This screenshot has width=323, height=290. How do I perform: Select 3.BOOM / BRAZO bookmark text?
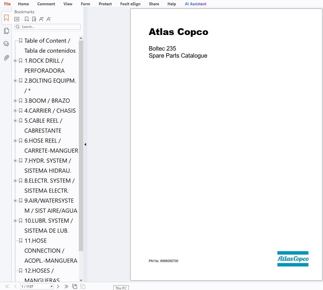pyautogui.click(x=47, y=101)
